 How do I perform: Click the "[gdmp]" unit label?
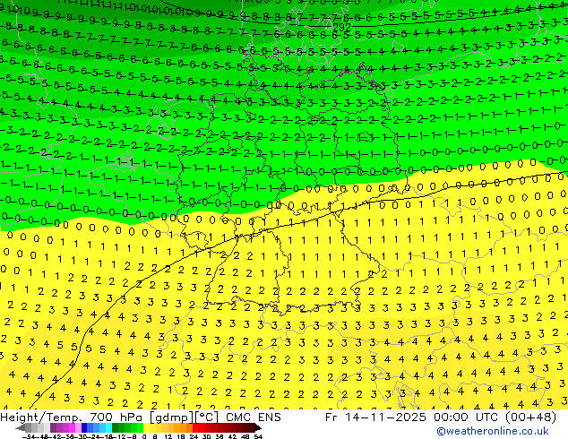(x=170, y=417)
